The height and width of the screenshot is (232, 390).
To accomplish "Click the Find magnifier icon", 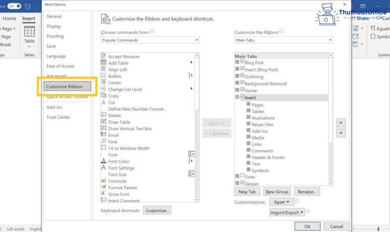I will tap(103, 142).
